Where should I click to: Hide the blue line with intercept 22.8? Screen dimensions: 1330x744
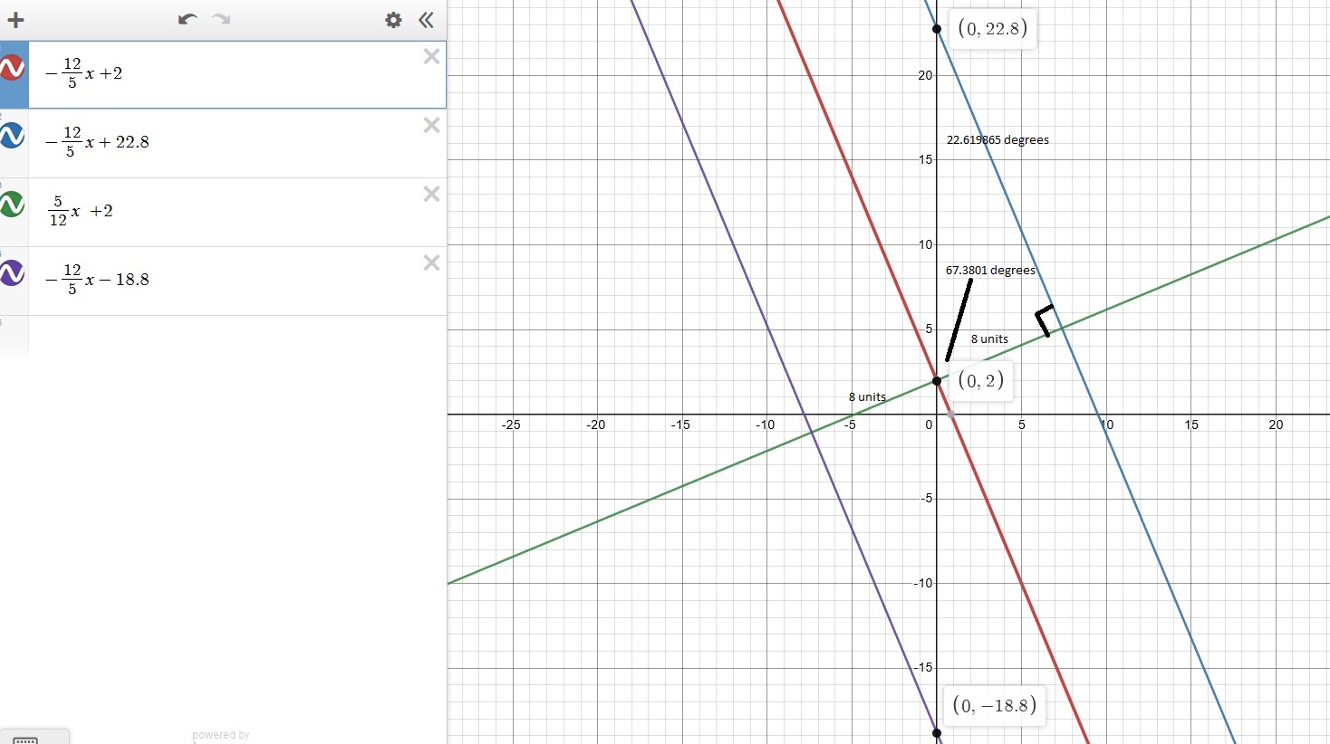[13, 137]
